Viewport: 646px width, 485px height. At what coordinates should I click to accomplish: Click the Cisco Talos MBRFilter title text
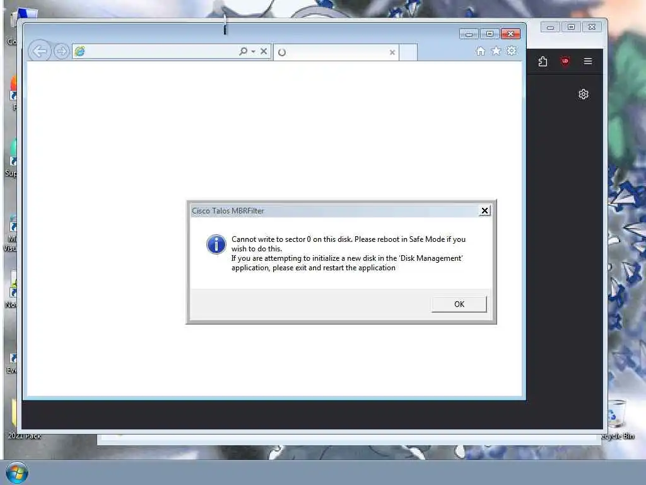(x=228, y=211)
